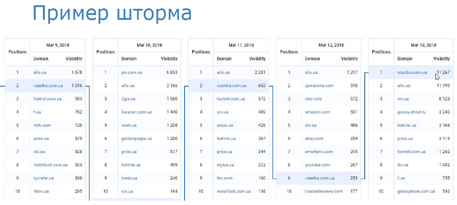Click the slide title Пример шторма
The height and width of the screenshot is (205, 457).
click(x=112, y=13)
